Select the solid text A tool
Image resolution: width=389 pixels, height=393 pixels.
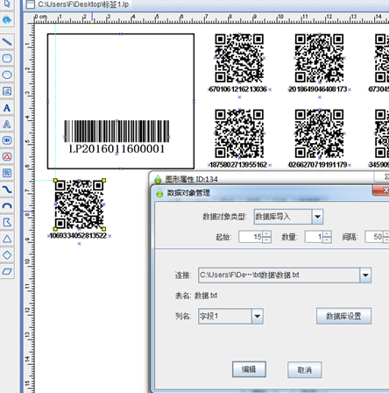[7, 108]
